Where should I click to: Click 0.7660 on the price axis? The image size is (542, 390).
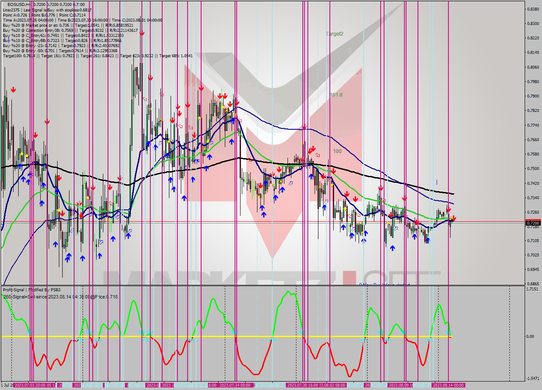[x=532, y=139]
